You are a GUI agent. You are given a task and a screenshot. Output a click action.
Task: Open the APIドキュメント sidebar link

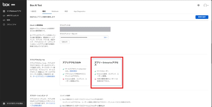click(13, 16)
